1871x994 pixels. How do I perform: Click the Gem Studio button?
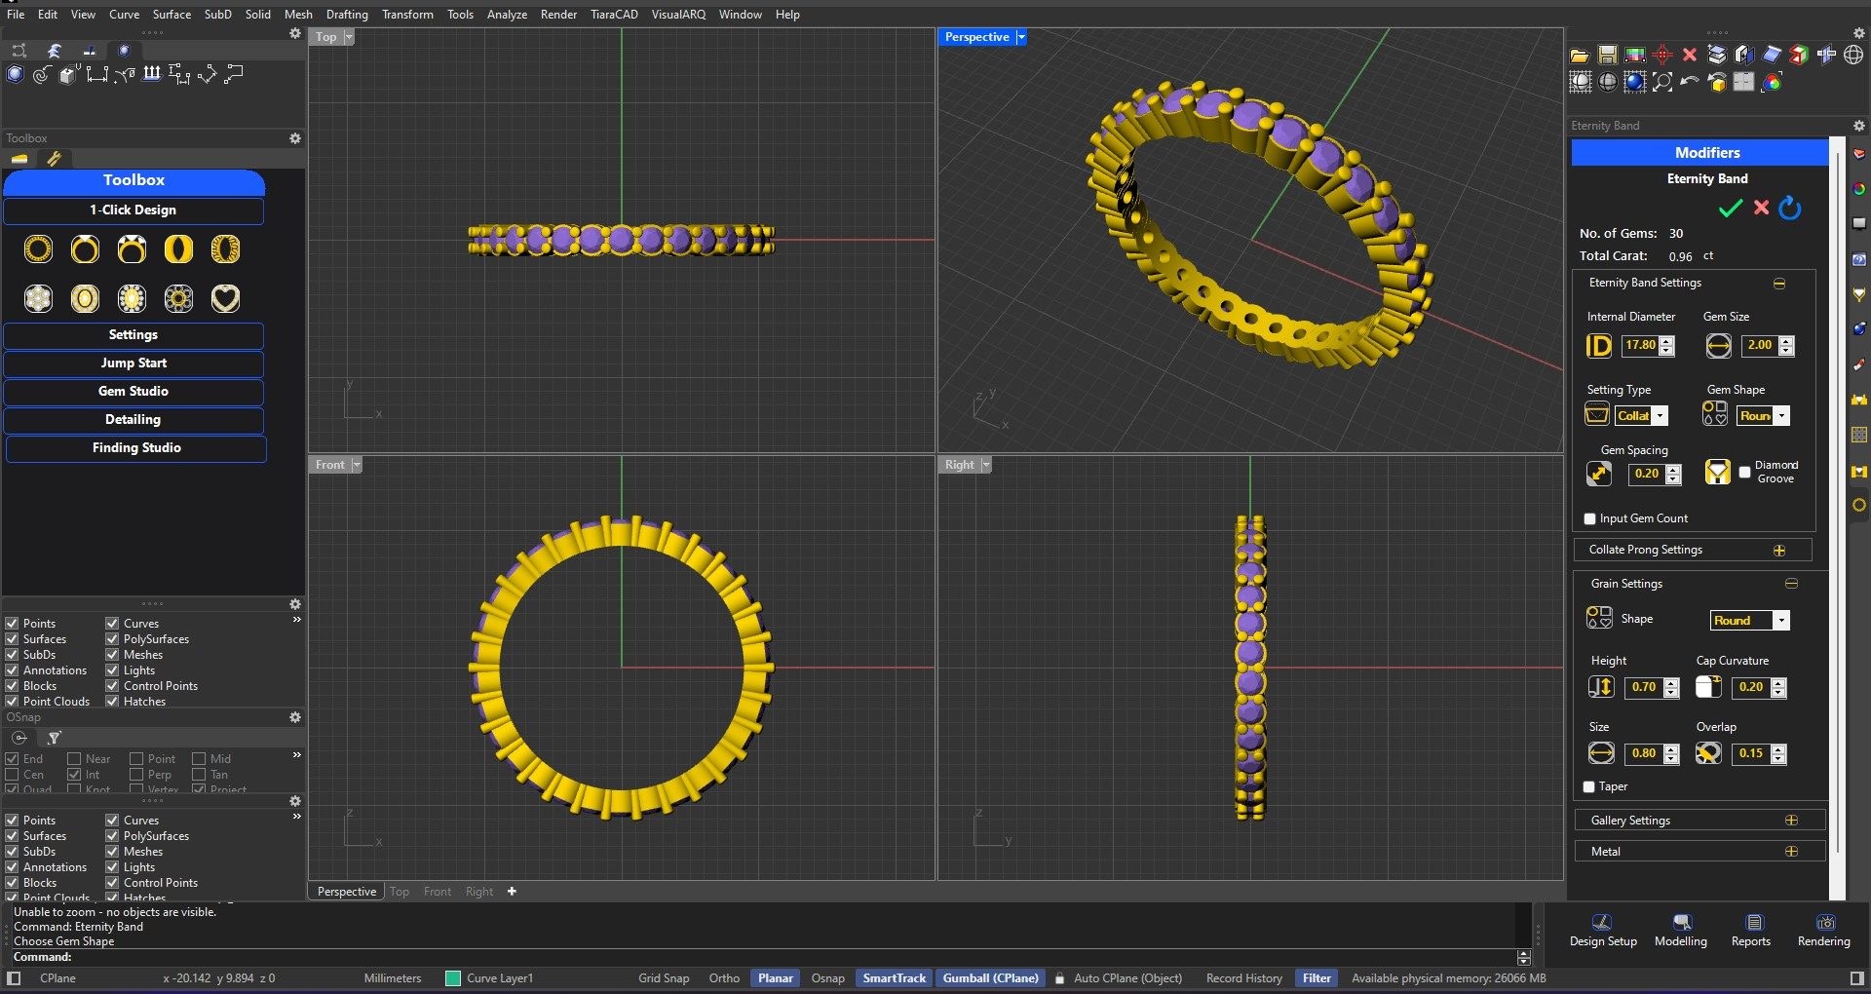click(x=134, y=392)
